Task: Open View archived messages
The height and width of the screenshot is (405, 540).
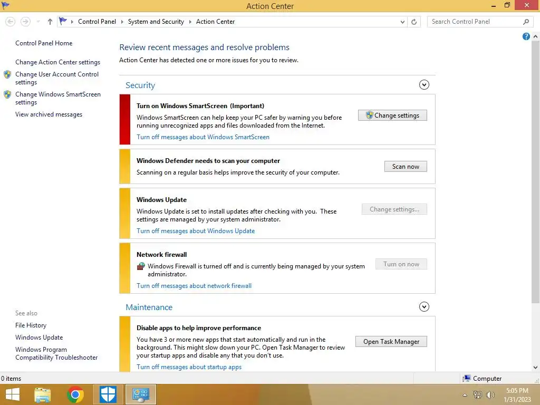Action: 49,114
